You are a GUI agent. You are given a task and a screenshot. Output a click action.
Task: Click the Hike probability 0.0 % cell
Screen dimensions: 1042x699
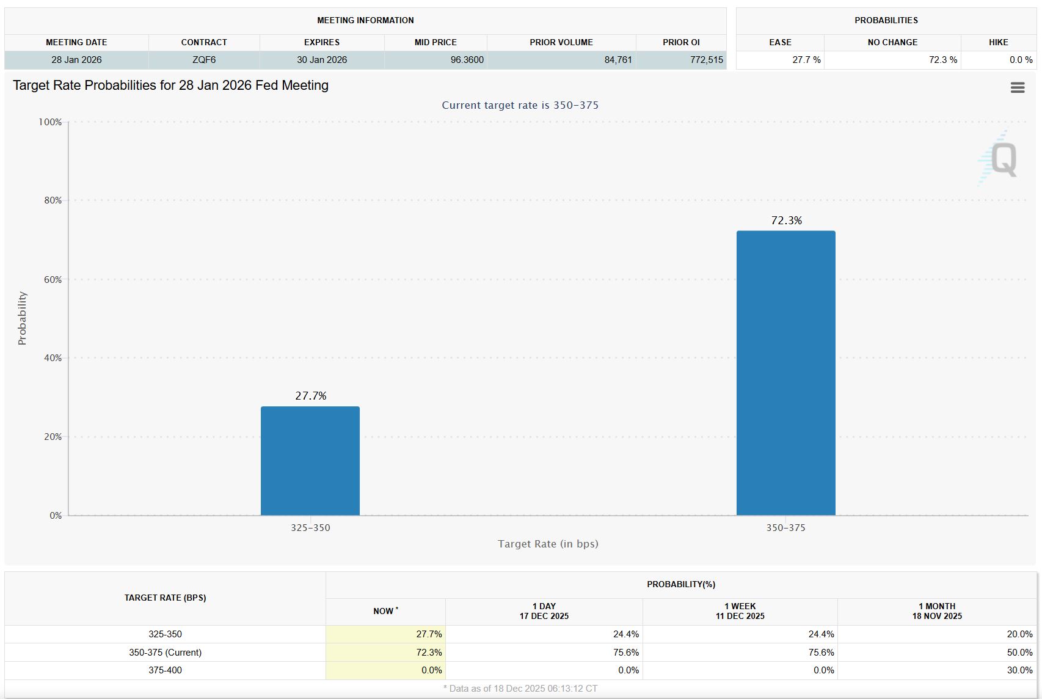[x=1020, y=60]
